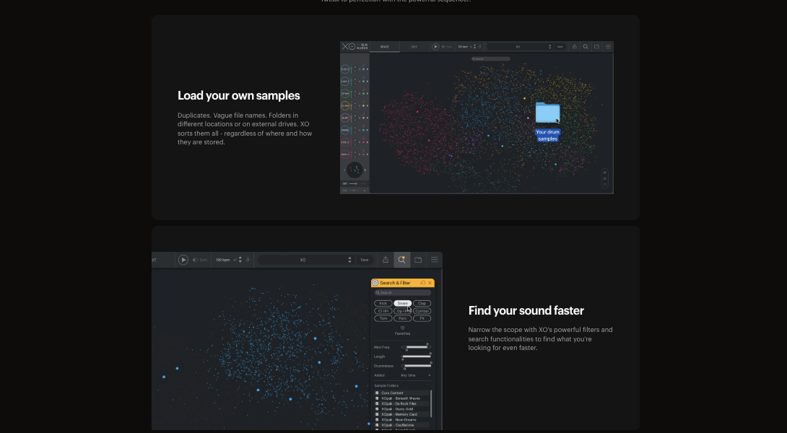This screenshot has height=433, width=787.
Task: Toggle Sync in the Load your own samples toolbar
Action: point(447,47)
